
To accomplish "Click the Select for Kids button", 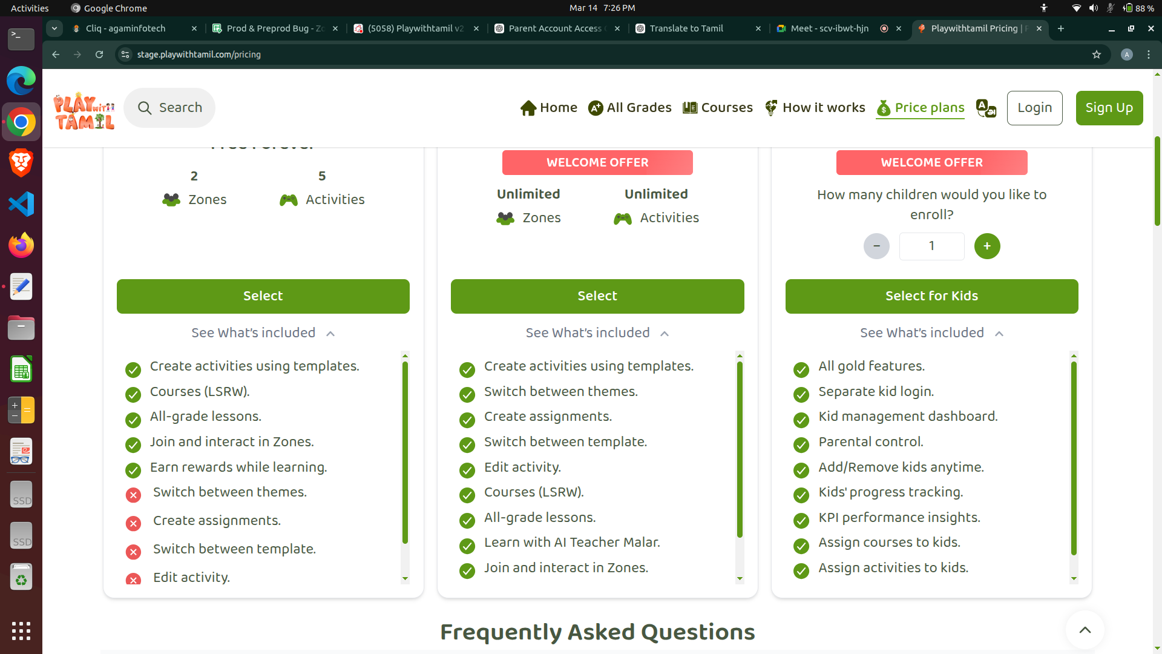I will (931, 296).
